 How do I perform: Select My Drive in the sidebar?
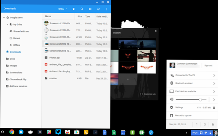(18, 24)
